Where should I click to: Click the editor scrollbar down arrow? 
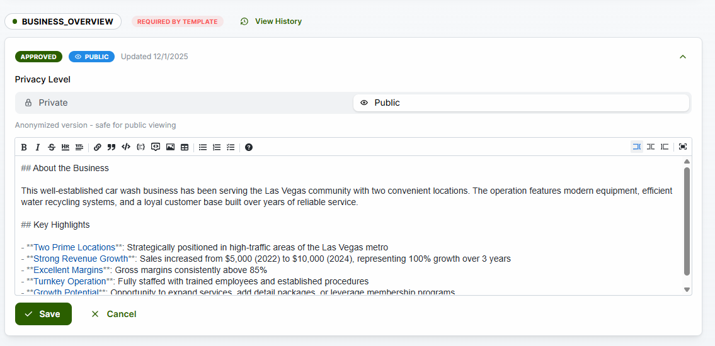[687, 289]
